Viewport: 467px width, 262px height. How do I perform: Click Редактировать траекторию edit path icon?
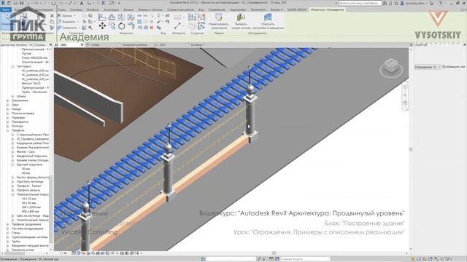tap(219, 17)
